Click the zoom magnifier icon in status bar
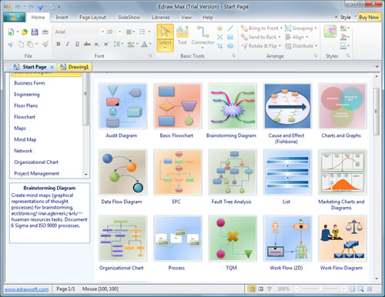The width and height of the screenshot is (385, 297). coord(360,289)
